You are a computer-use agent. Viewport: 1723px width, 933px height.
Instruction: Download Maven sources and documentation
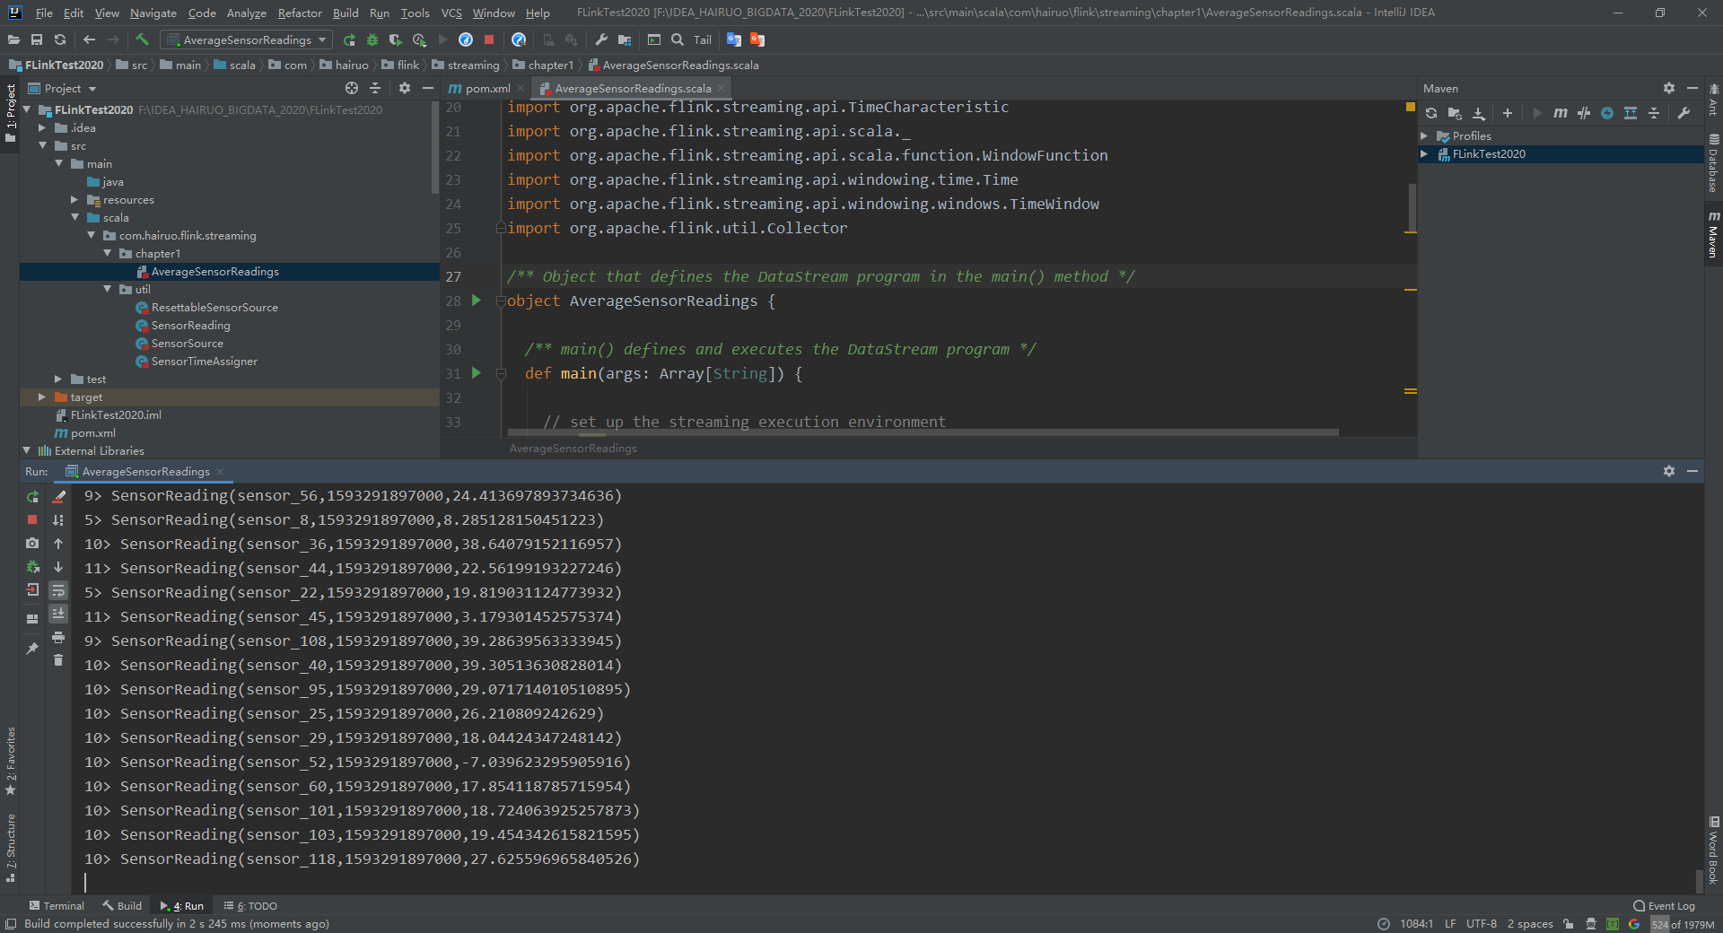[1479, 113]
